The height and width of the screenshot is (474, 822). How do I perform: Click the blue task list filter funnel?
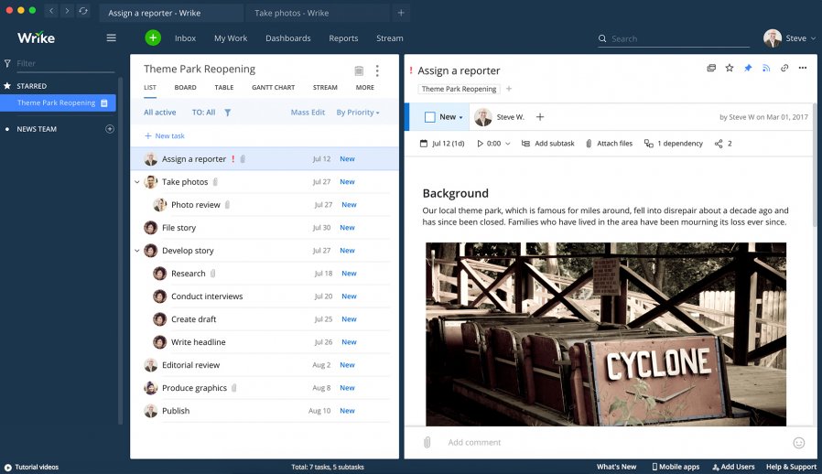(228, 113)
